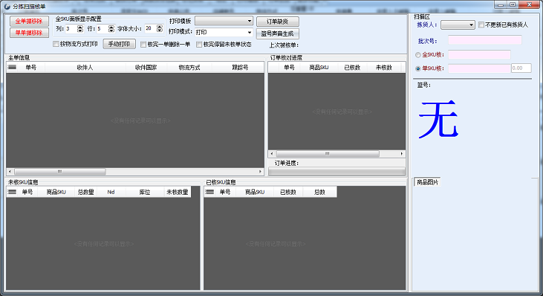543x296 pixels.
Task: Click the 列 spinner arrows
Action: [x=80, y=29]
